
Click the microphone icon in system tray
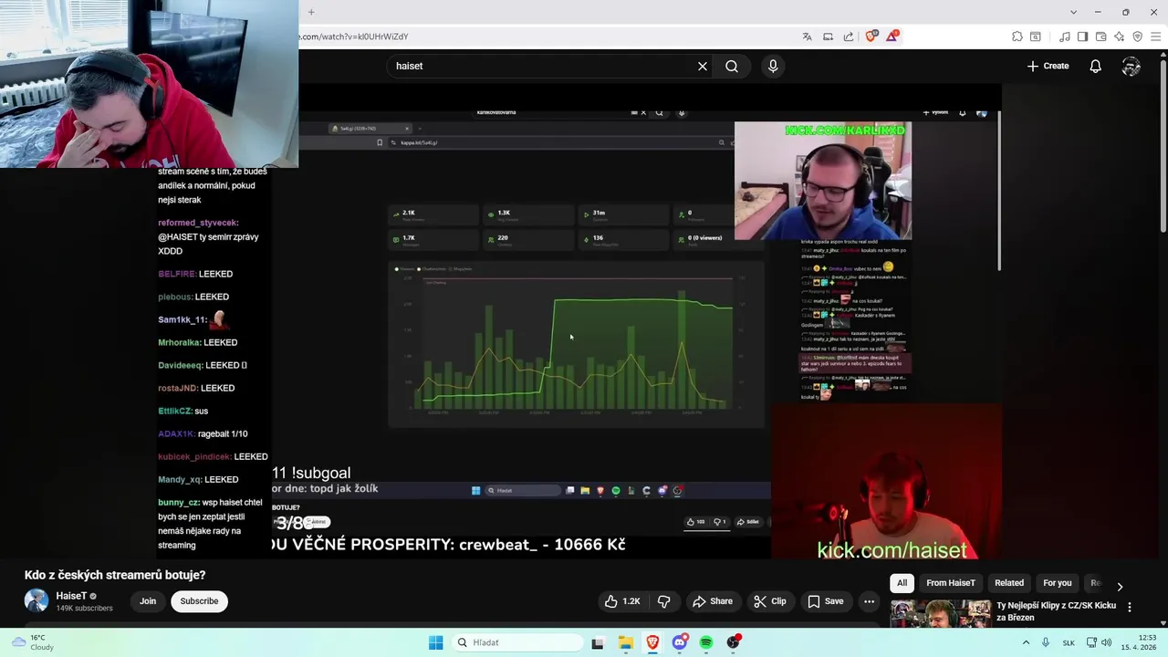click(x=1046, y=642)
